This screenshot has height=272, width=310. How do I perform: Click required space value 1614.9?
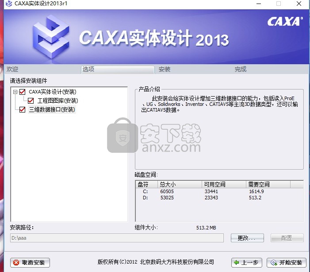pyautogui.click(x=256, y=191)
